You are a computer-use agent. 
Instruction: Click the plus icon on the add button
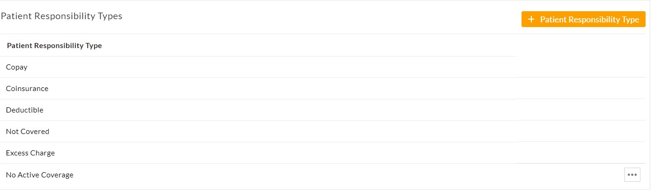(x=530, y=20)
